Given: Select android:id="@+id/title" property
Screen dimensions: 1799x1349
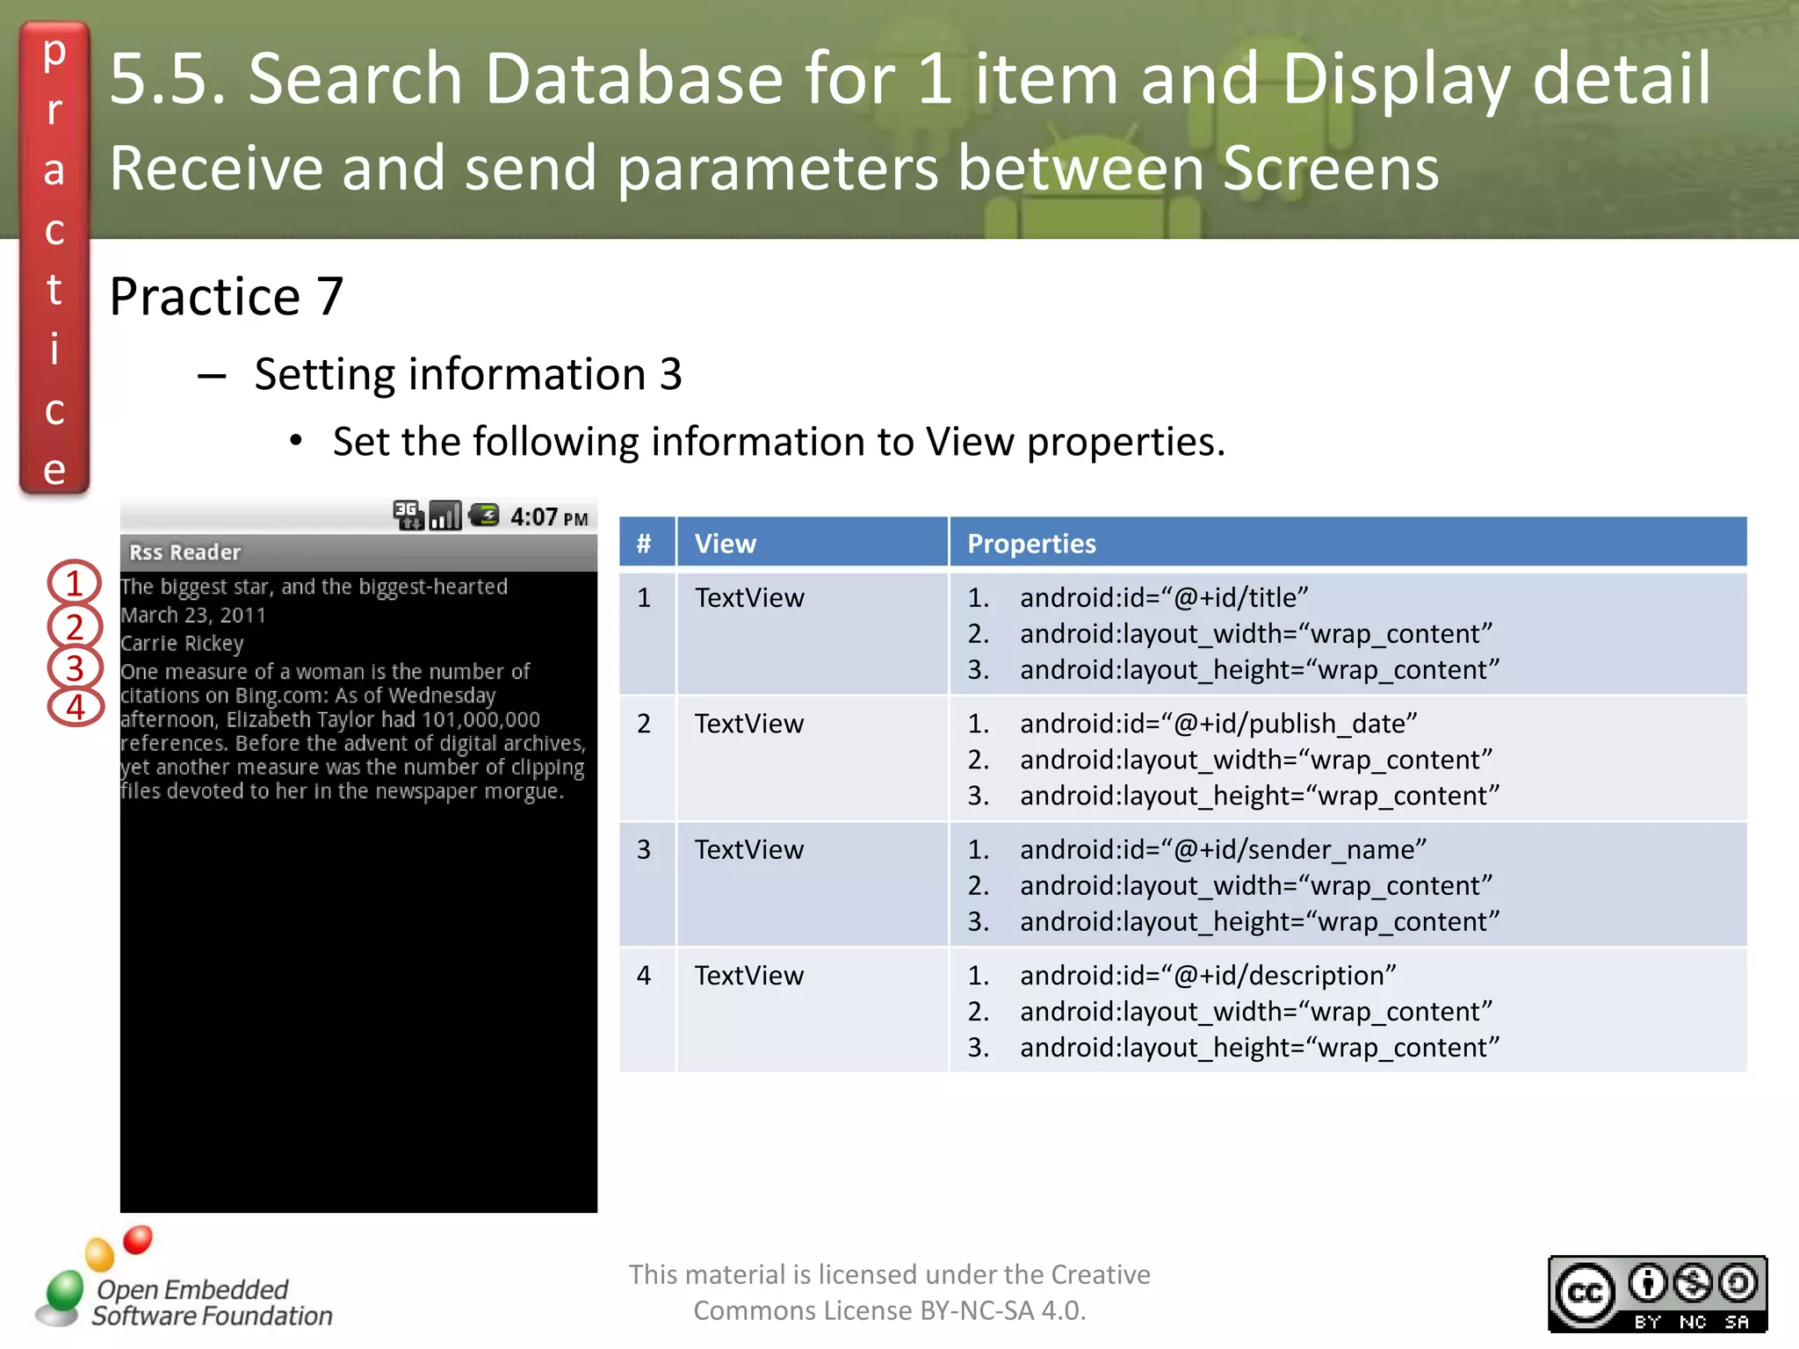Looking at the screenshot, I should click(1164, 597).
